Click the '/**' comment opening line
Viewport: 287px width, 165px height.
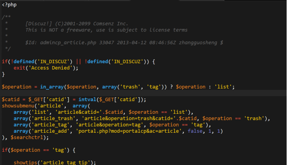tap(6, 17)
